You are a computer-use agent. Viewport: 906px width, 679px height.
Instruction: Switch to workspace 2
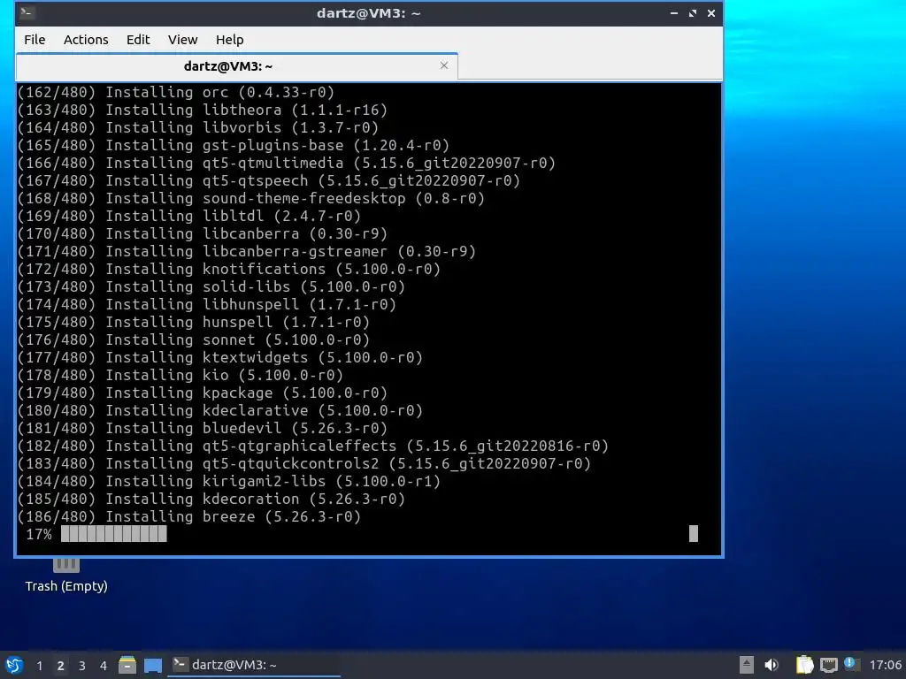click(61, 666)
